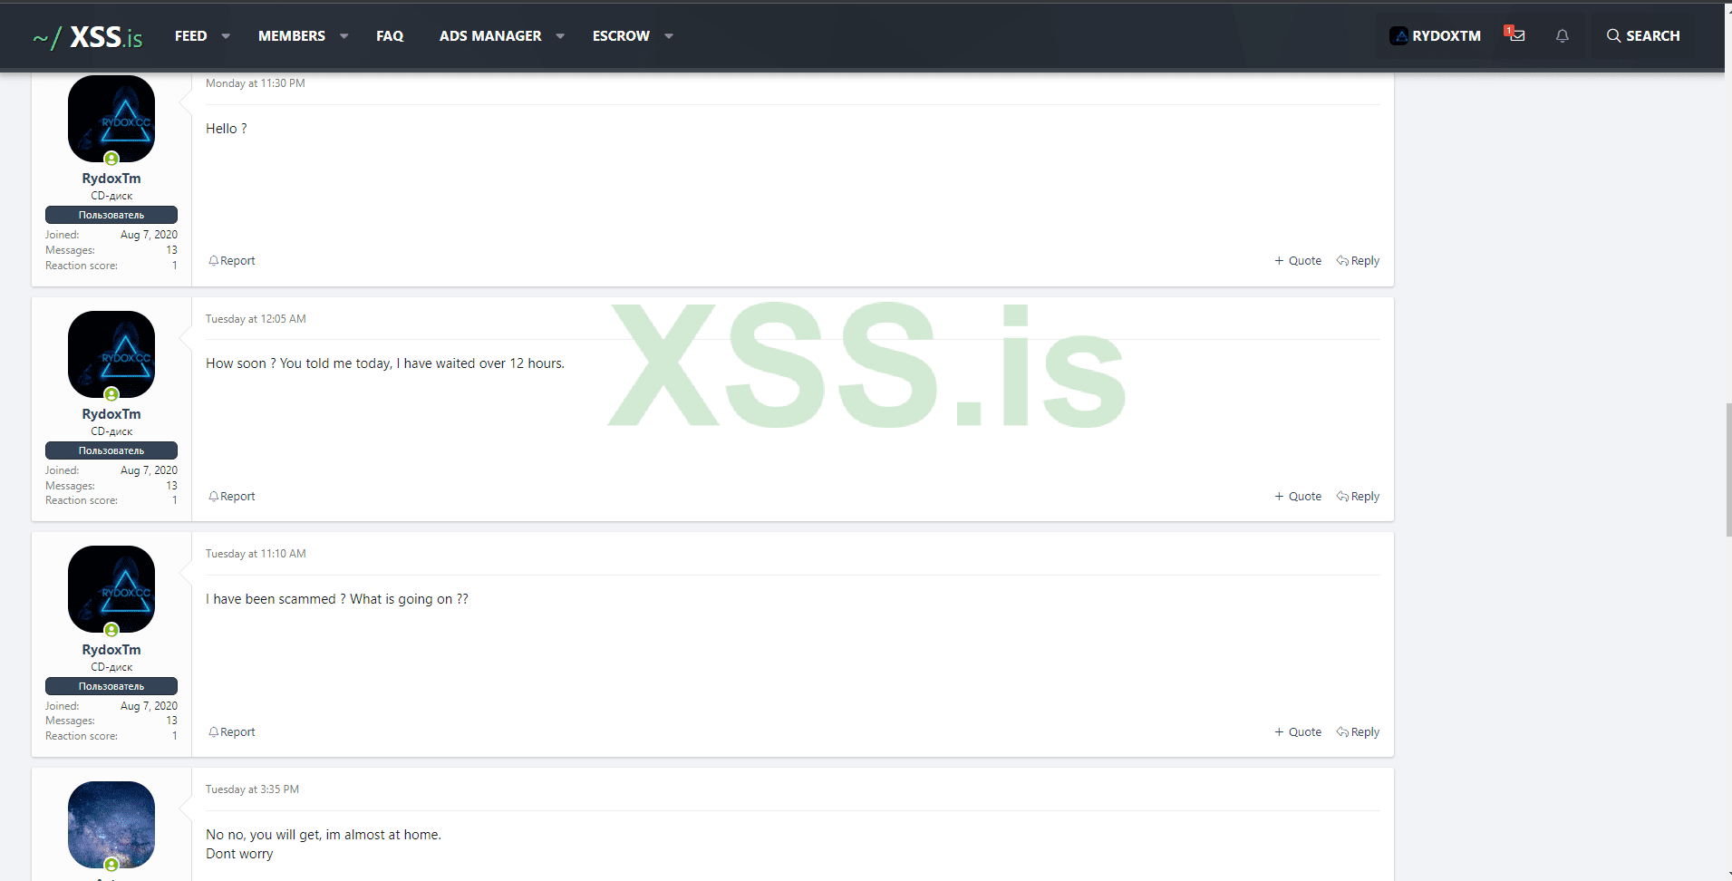
Task: Open the XSS.is home logo
Action: [88, 36]
